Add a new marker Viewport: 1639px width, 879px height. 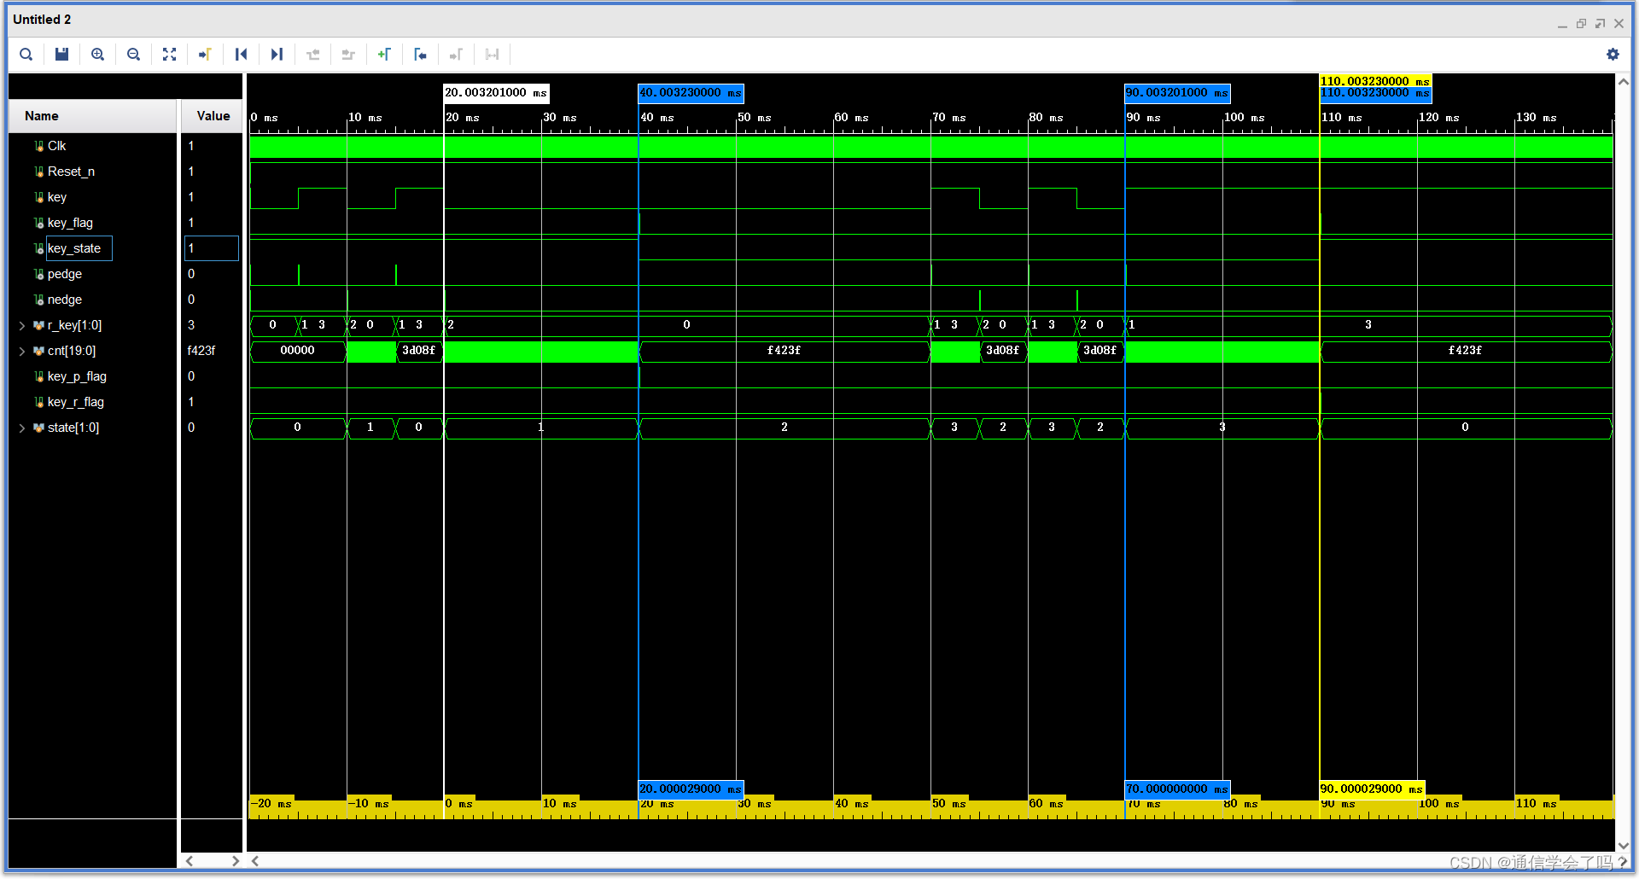pos(384,55)
